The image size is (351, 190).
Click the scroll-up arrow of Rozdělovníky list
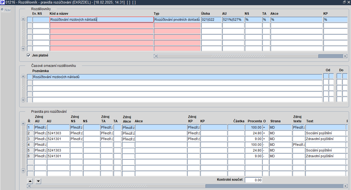click(x=23, y=19)
